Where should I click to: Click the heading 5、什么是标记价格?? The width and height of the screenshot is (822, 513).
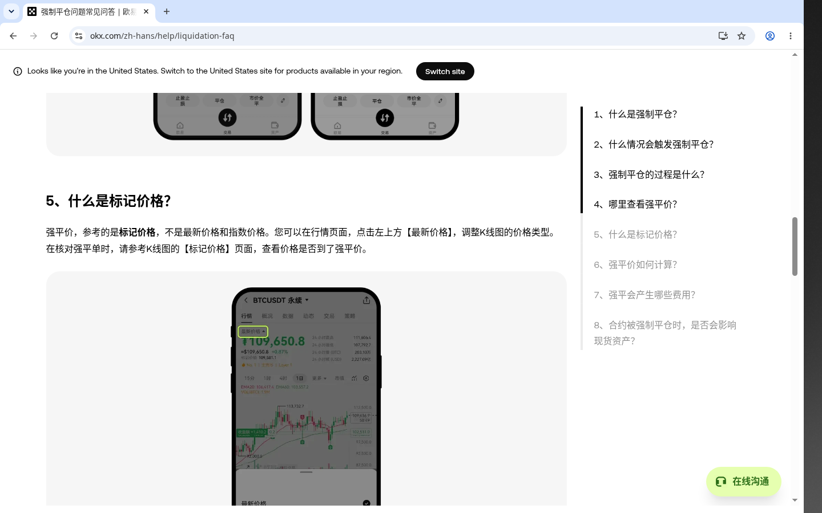108,201
